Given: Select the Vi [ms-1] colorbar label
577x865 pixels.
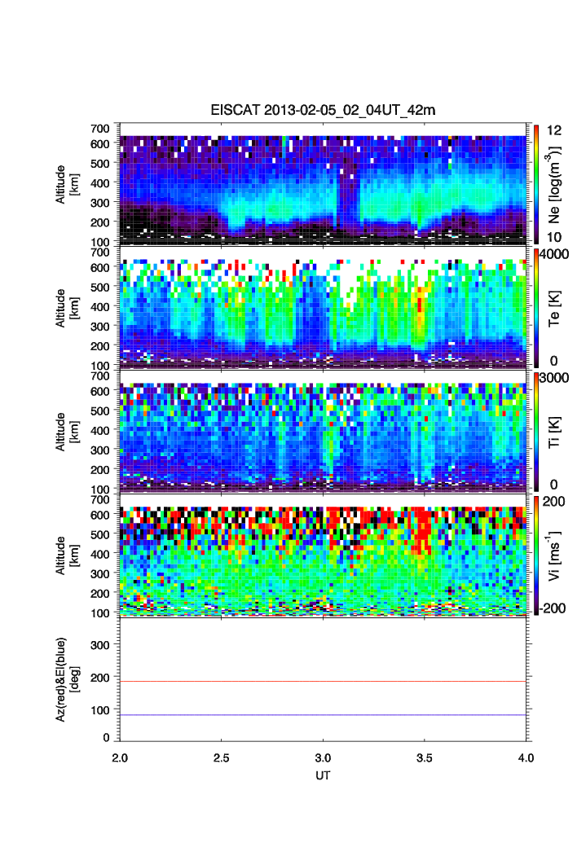Looking at the screenshot, I should [553, 556].
